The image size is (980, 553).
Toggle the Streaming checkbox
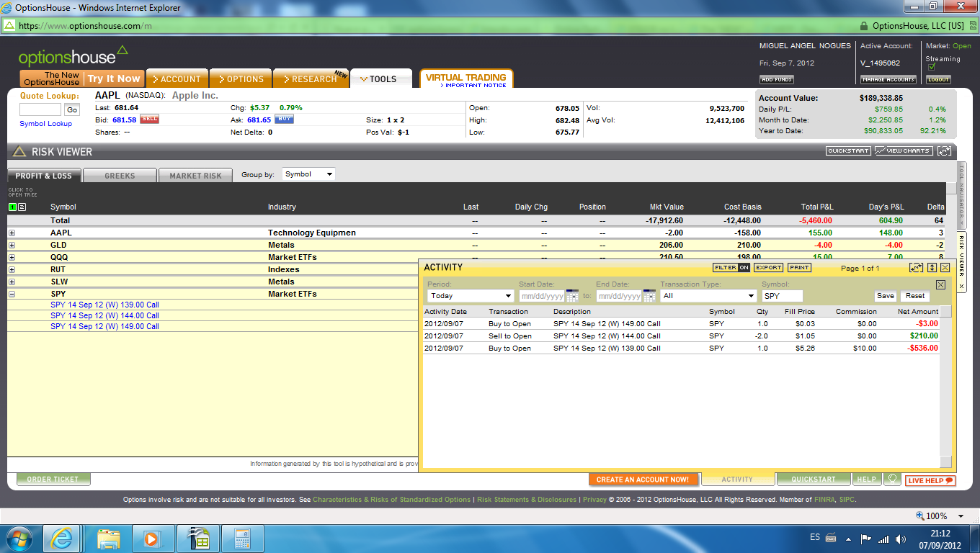pyautogui.click(x=931, y=67)
